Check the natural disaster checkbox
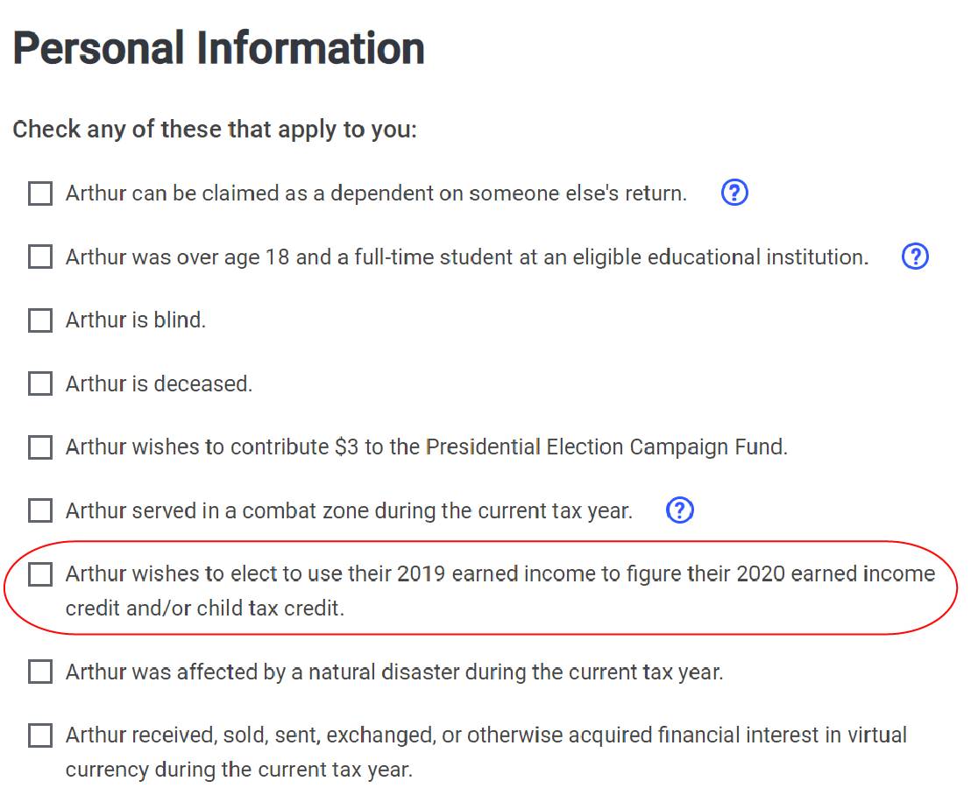Image resolution: width=971 pixels, height=809 pixels. click(40, 672)
